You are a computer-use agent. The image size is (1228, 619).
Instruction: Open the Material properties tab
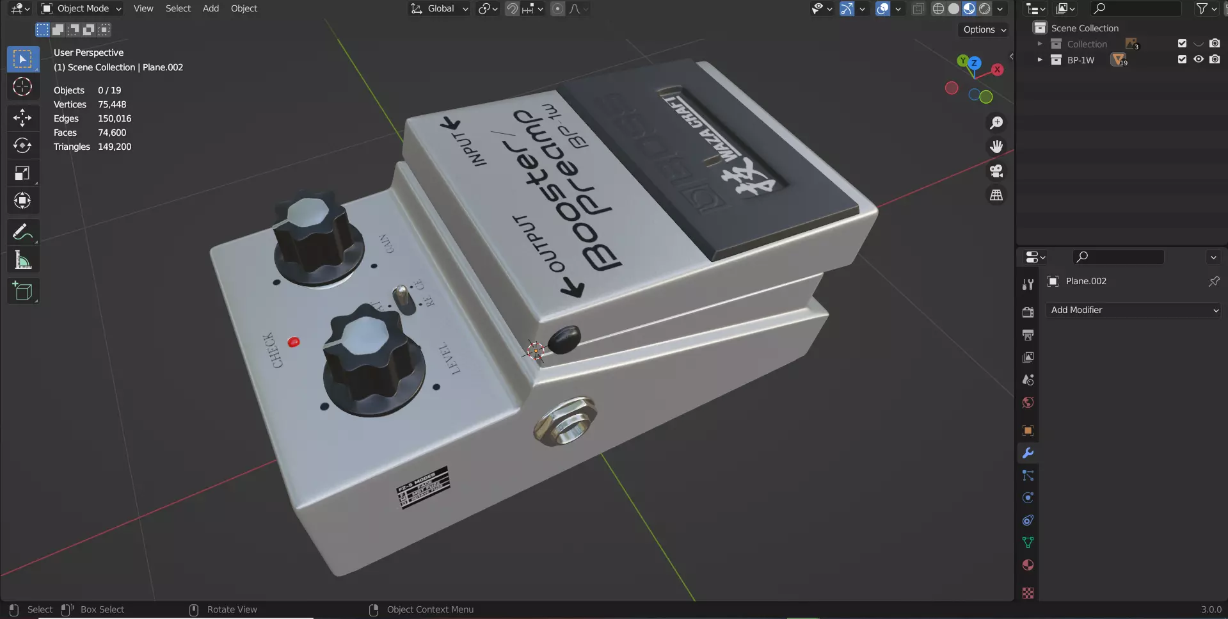1028,565
